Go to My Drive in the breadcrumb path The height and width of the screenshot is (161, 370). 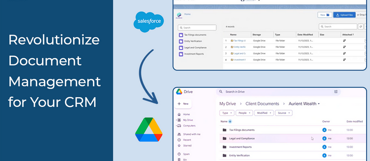pos(228,104)
